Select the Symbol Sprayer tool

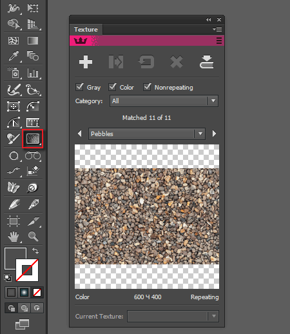click(14, 73)
